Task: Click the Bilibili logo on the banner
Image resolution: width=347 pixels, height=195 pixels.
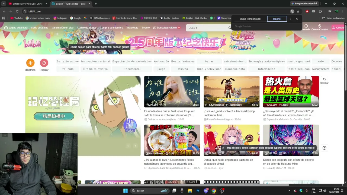Action: tap(32, 44)
